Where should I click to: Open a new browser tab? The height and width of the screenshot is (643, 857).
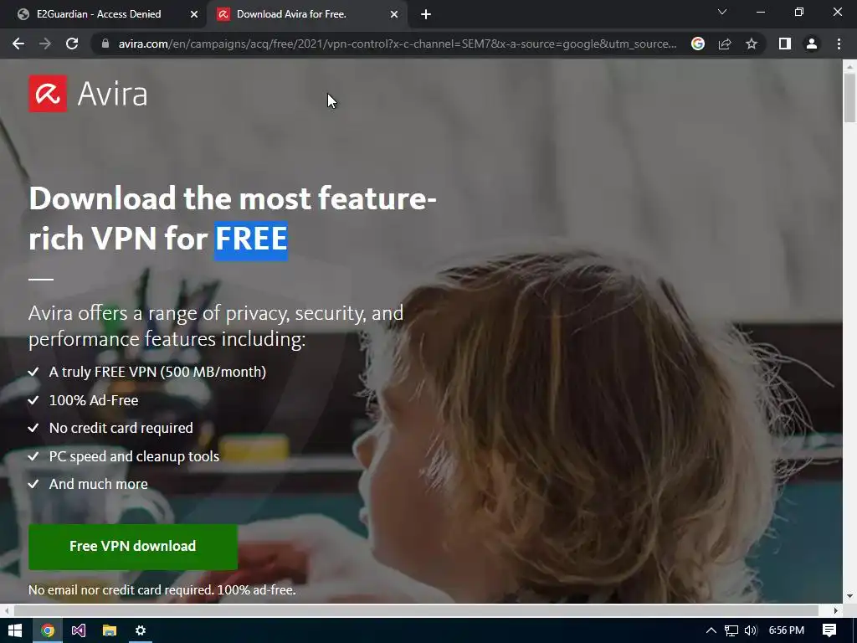point(426,14)
